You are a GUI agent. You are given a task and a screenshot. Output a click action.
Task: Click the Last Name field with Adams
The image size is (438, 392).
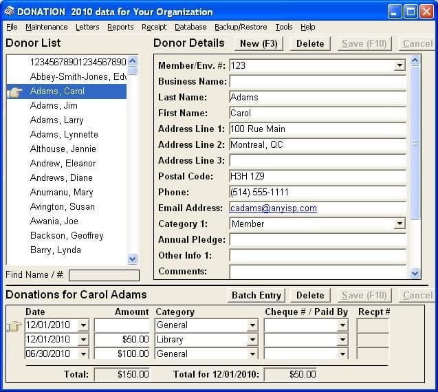(318, 97)
